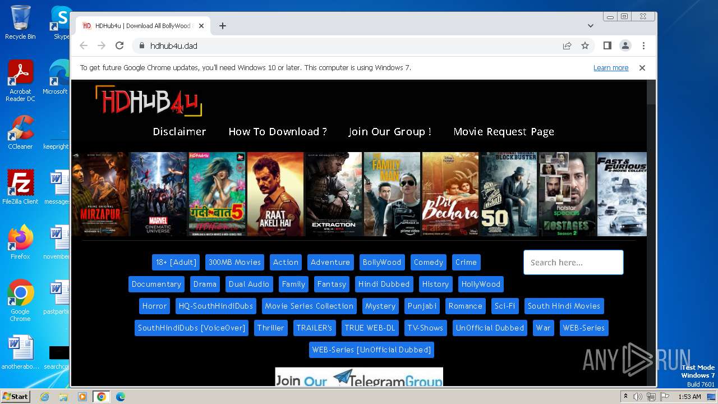Click the lock icon in address bar
This screenshot has width=718, height=404.
point(141,45)
